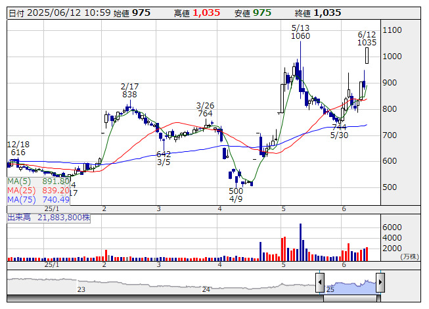Click the year 23 marker in navigator

pos(81,289)
